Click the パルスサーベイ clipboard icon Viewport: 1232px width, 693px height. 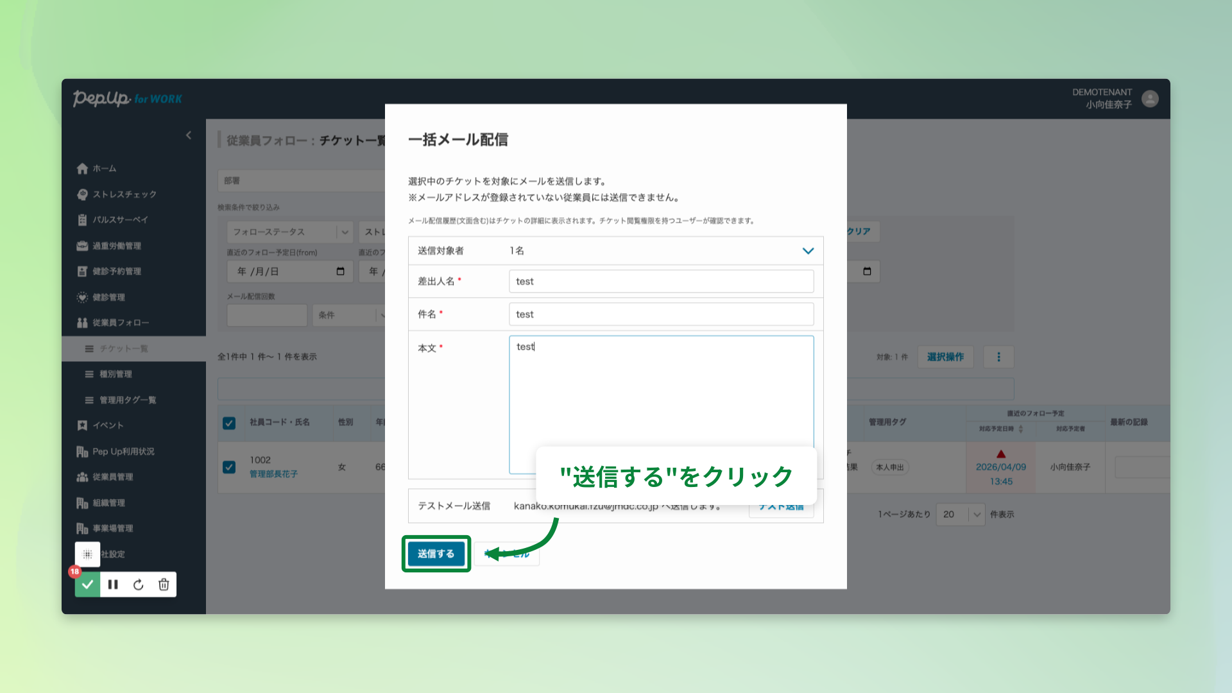(x=82, y=220)
